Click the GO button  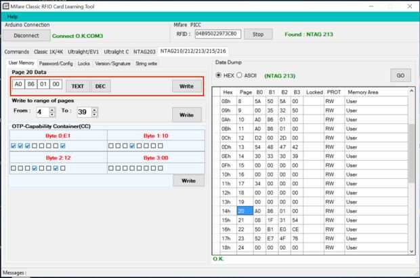(400, 75)
